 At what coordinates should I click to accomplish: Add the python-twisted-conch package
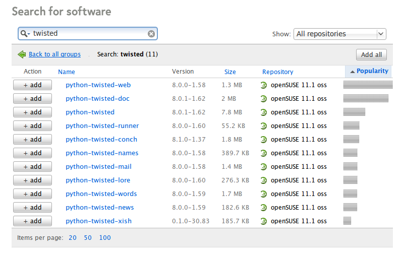click(x=32, y=140)
